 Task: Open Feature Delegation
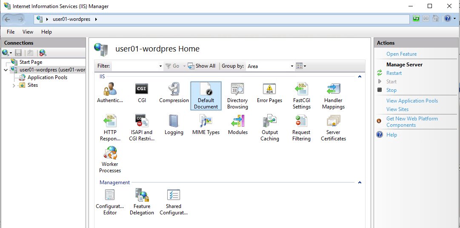pyautogui.click(x=142, y=202)
